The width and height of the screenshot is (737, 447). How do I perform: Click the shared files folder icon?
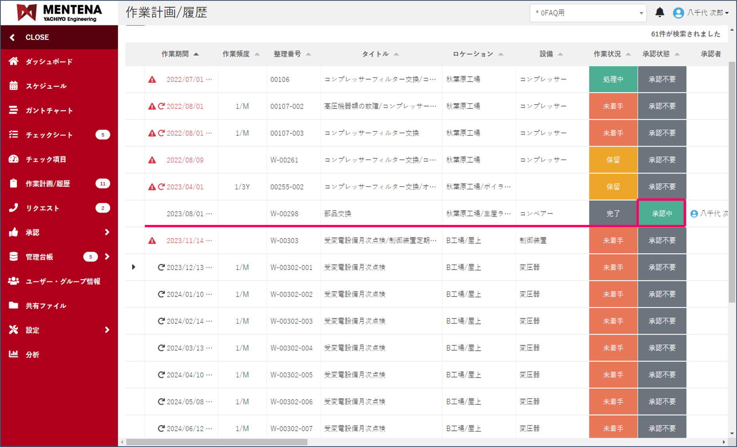(x=13, y=305)
